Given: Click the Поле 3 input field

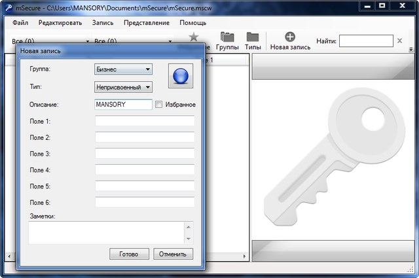Looking at the screenshot, I should coord(145,154).
